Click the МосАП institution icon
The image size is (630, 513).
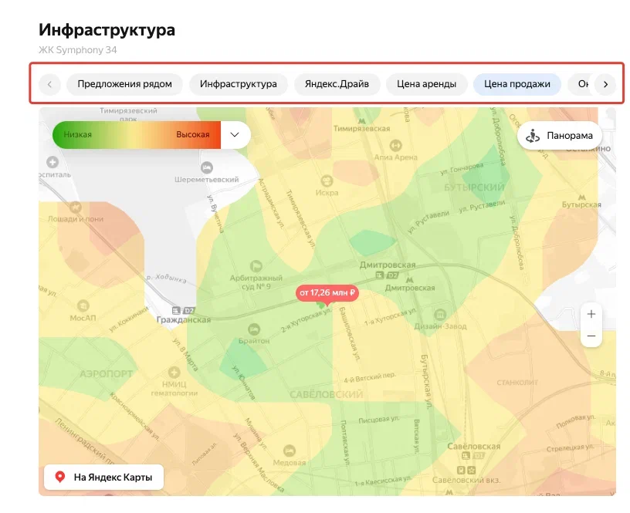click(83, 305)
